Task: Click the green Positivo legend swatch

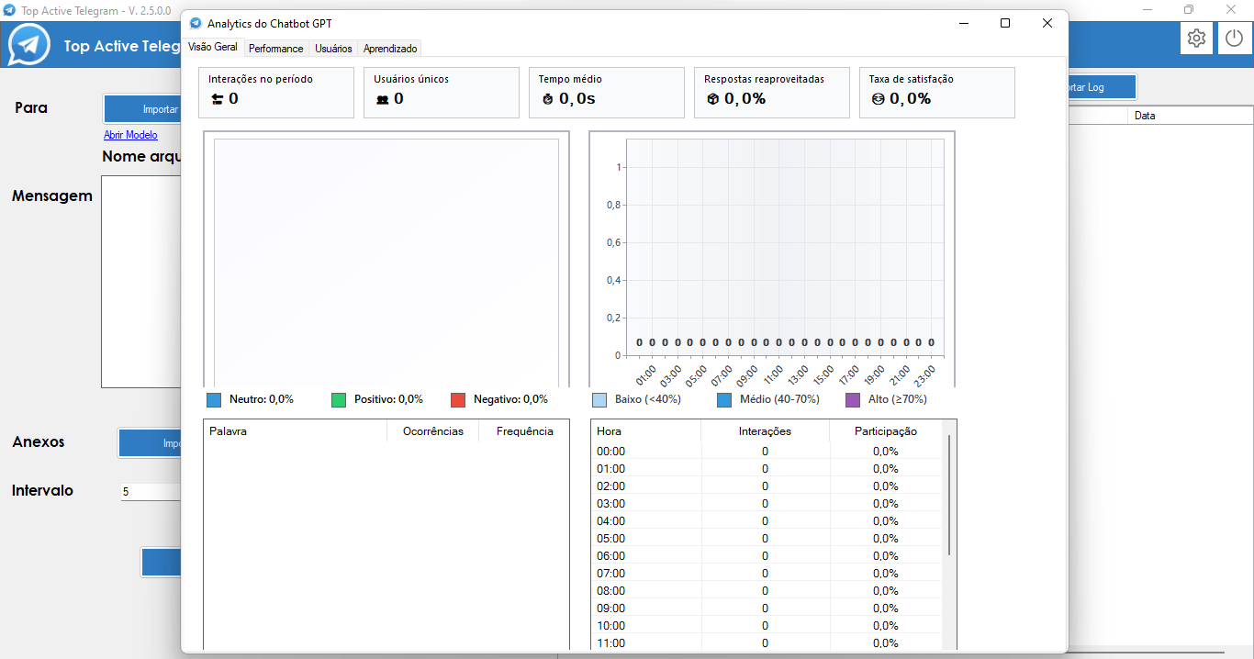Action: [339, 400]
